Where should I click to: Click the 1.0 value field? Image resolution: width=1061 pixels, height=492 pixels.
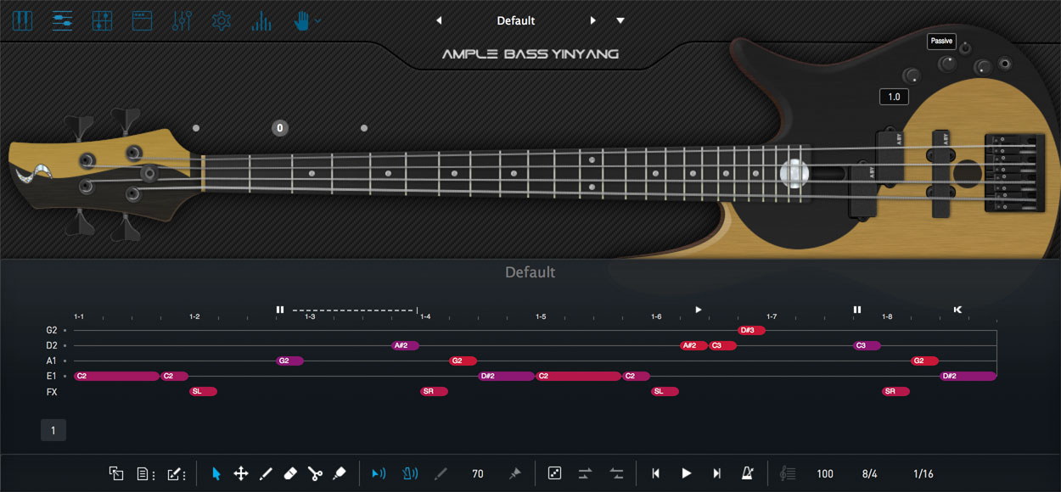(x=894, y=97)
